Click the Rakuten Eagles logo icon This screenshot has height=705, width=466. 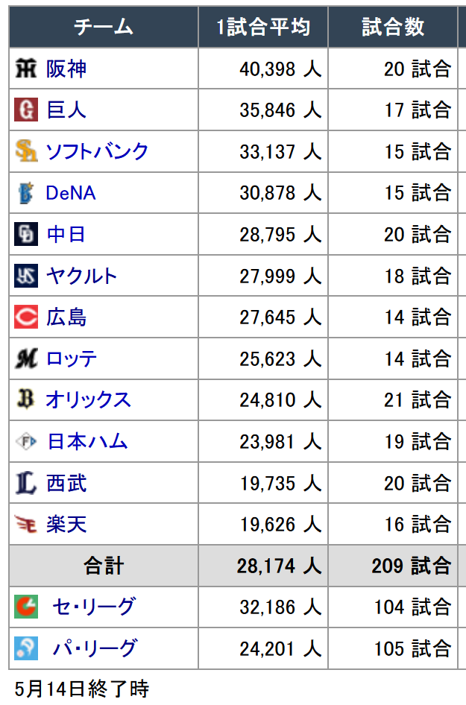point(25,524)
